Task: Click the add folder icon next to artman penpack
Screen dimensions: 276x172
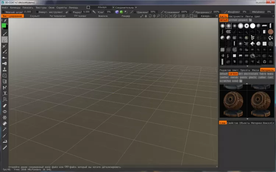Action: (250, 20)
